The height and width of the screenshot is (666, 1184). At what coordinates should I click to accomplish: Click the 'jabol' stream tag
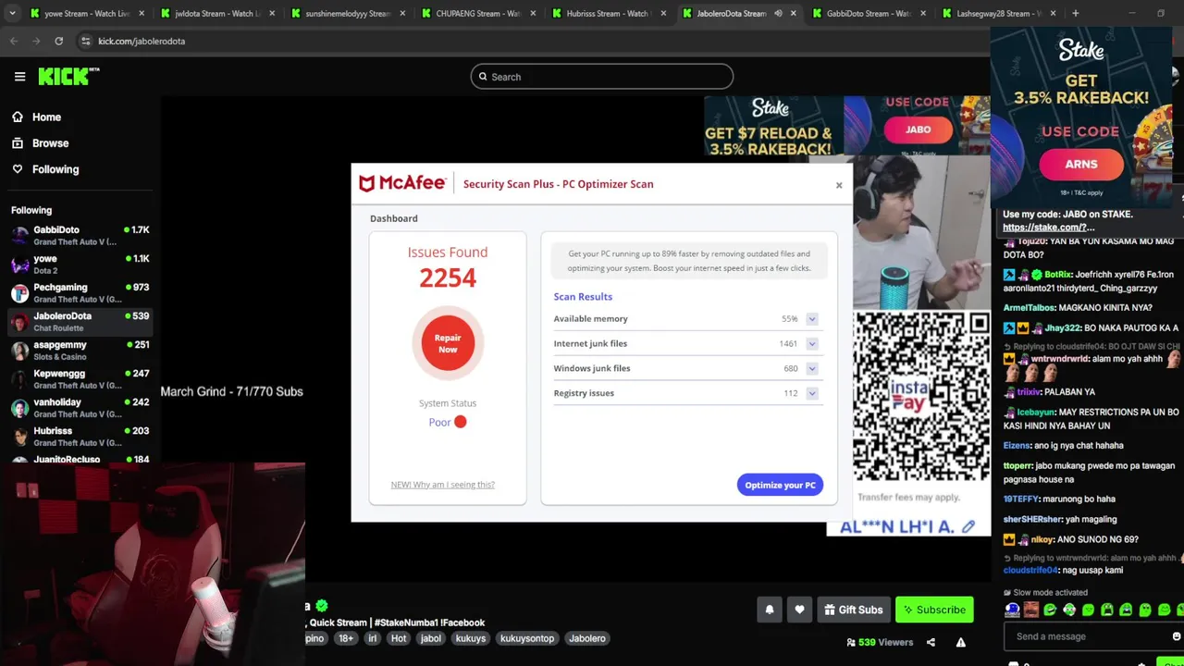(431, 638)
